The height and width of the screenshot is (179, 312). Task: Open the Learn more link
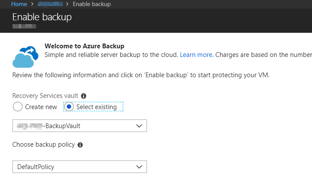tap(196, 55)
